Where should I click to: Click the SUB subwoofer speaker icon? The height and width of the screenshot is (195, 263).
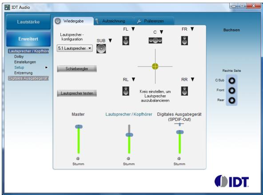pos(101,49)
